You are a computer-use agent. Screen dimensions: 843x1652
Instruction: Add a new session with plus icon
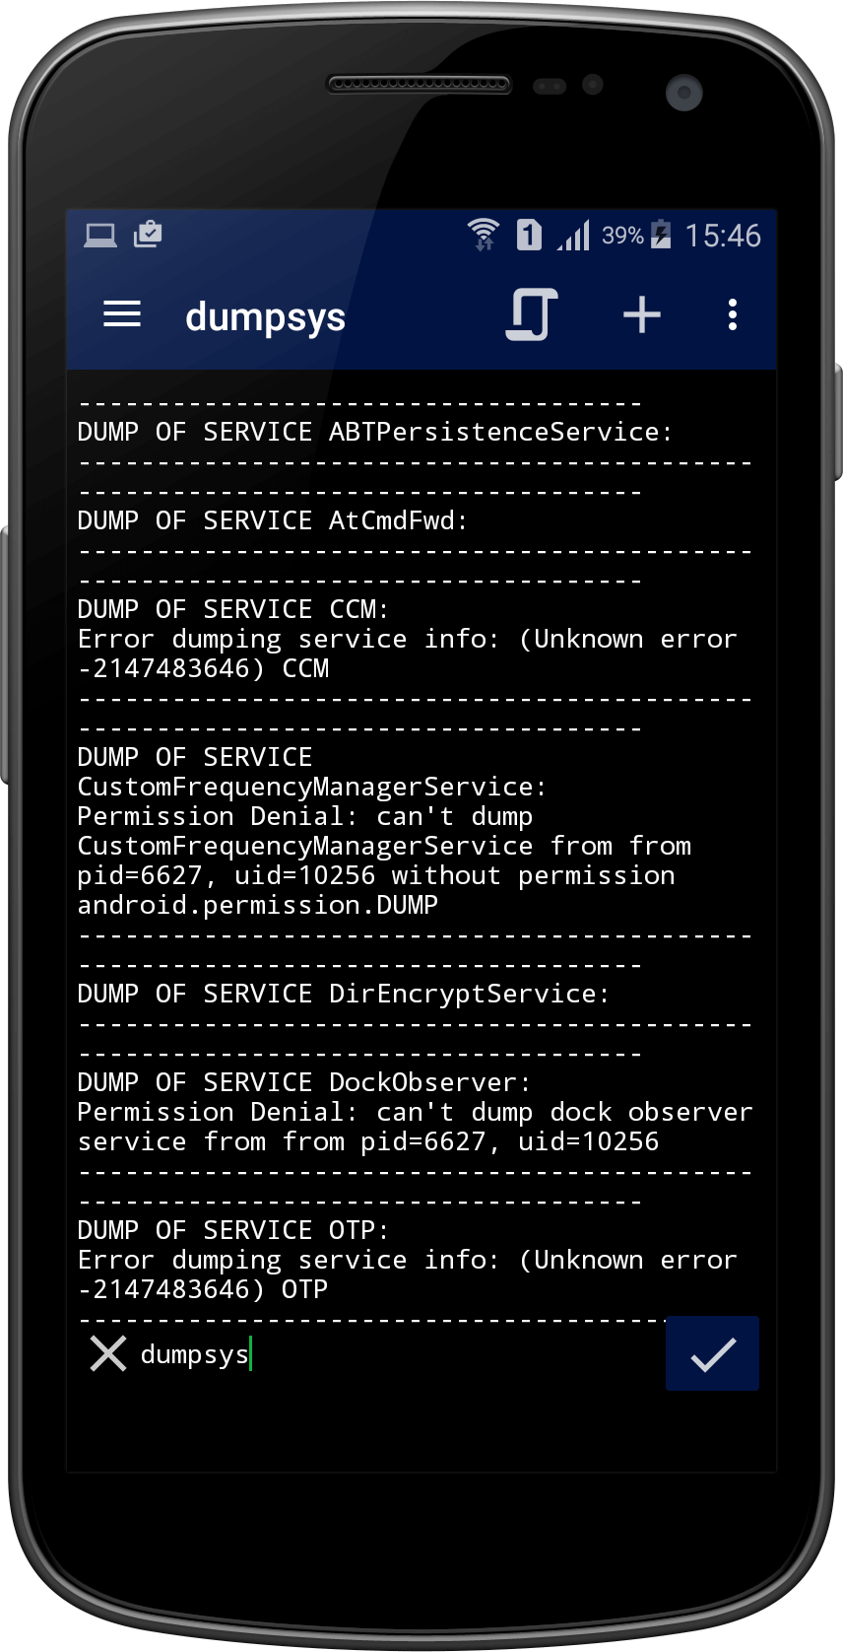point(642,315)
